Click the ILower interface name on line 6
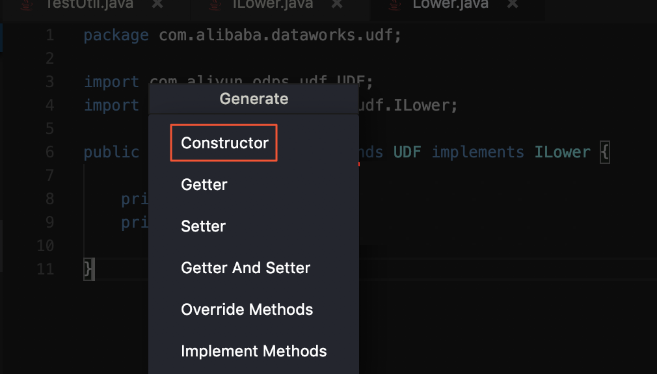Screen dimensions: 657x374 [562, 152]
